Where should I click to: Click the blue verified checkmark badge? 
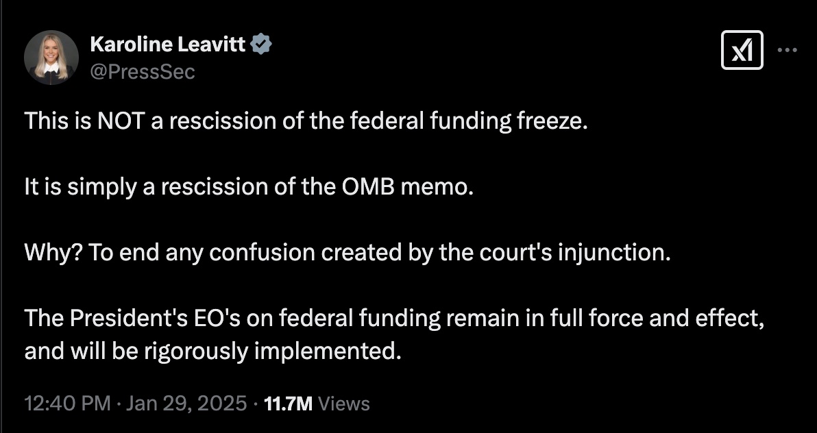click(x=263, y=45)
